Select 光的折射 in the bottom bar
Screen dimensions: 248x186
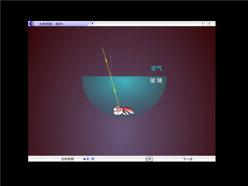click(68, 159)
